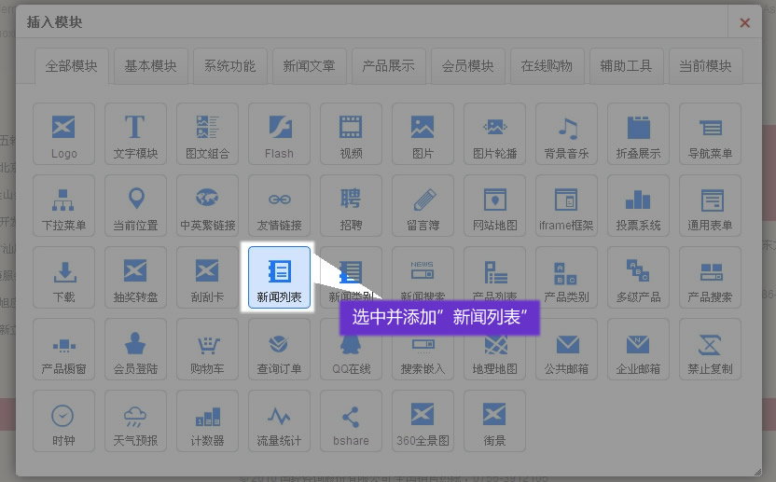
Task: Select the 新闻列表 news list module
Action: coord(279,278)
